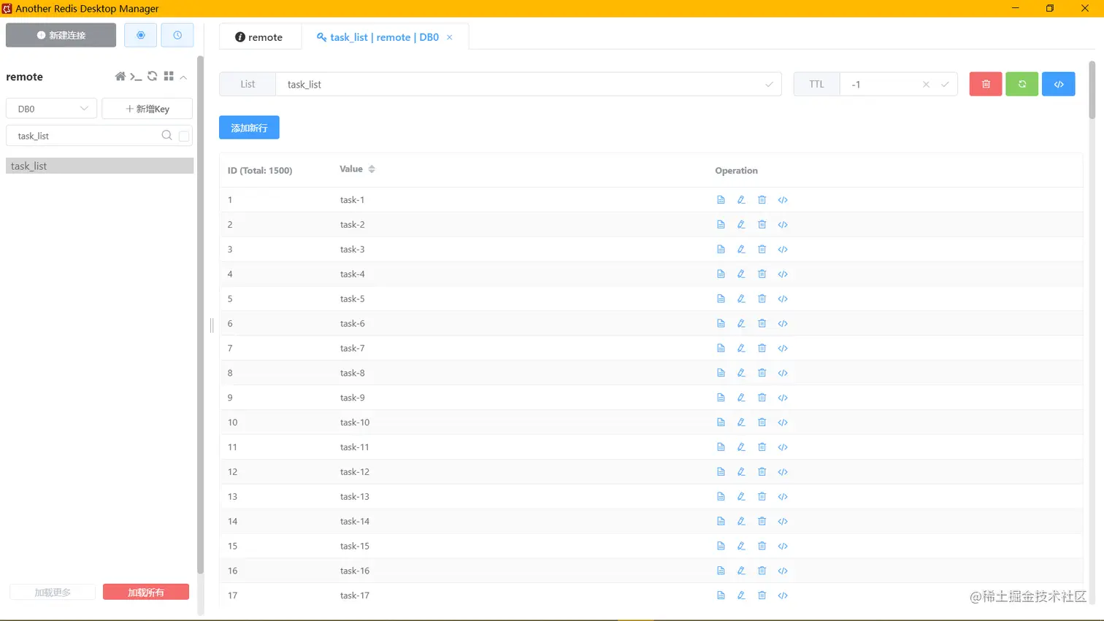Close the task_list | remote | DB0 tab

(x=450, y=37)
